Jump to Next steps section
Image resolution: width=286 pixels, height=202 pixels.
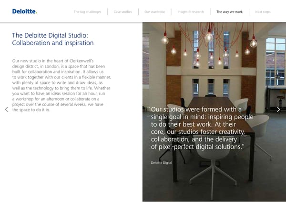coord(263,12)
